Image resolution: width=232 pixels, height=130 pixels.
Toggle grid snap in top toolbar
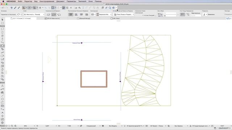pyautogui.click(x=40, y=8)
